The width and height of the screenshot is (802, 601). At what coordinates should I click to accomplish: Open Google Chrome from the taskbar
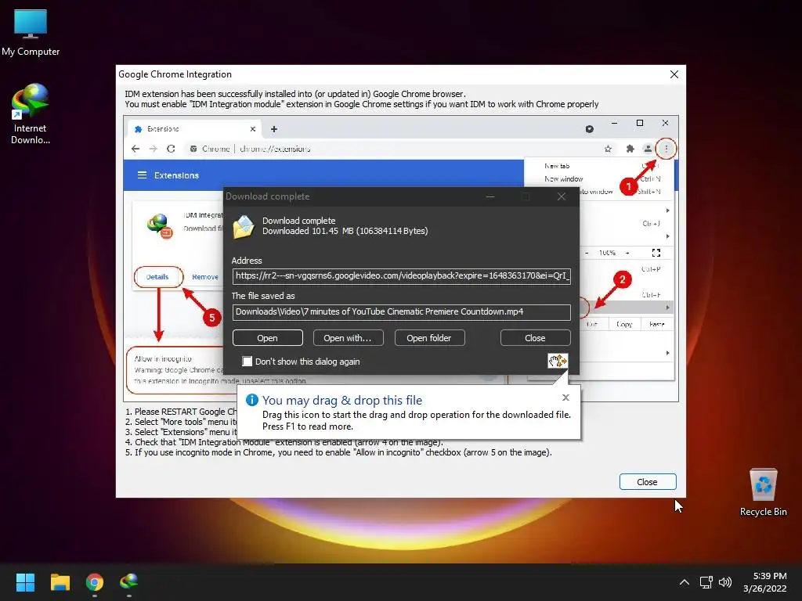pyautogui.click(x=95, y=582)
